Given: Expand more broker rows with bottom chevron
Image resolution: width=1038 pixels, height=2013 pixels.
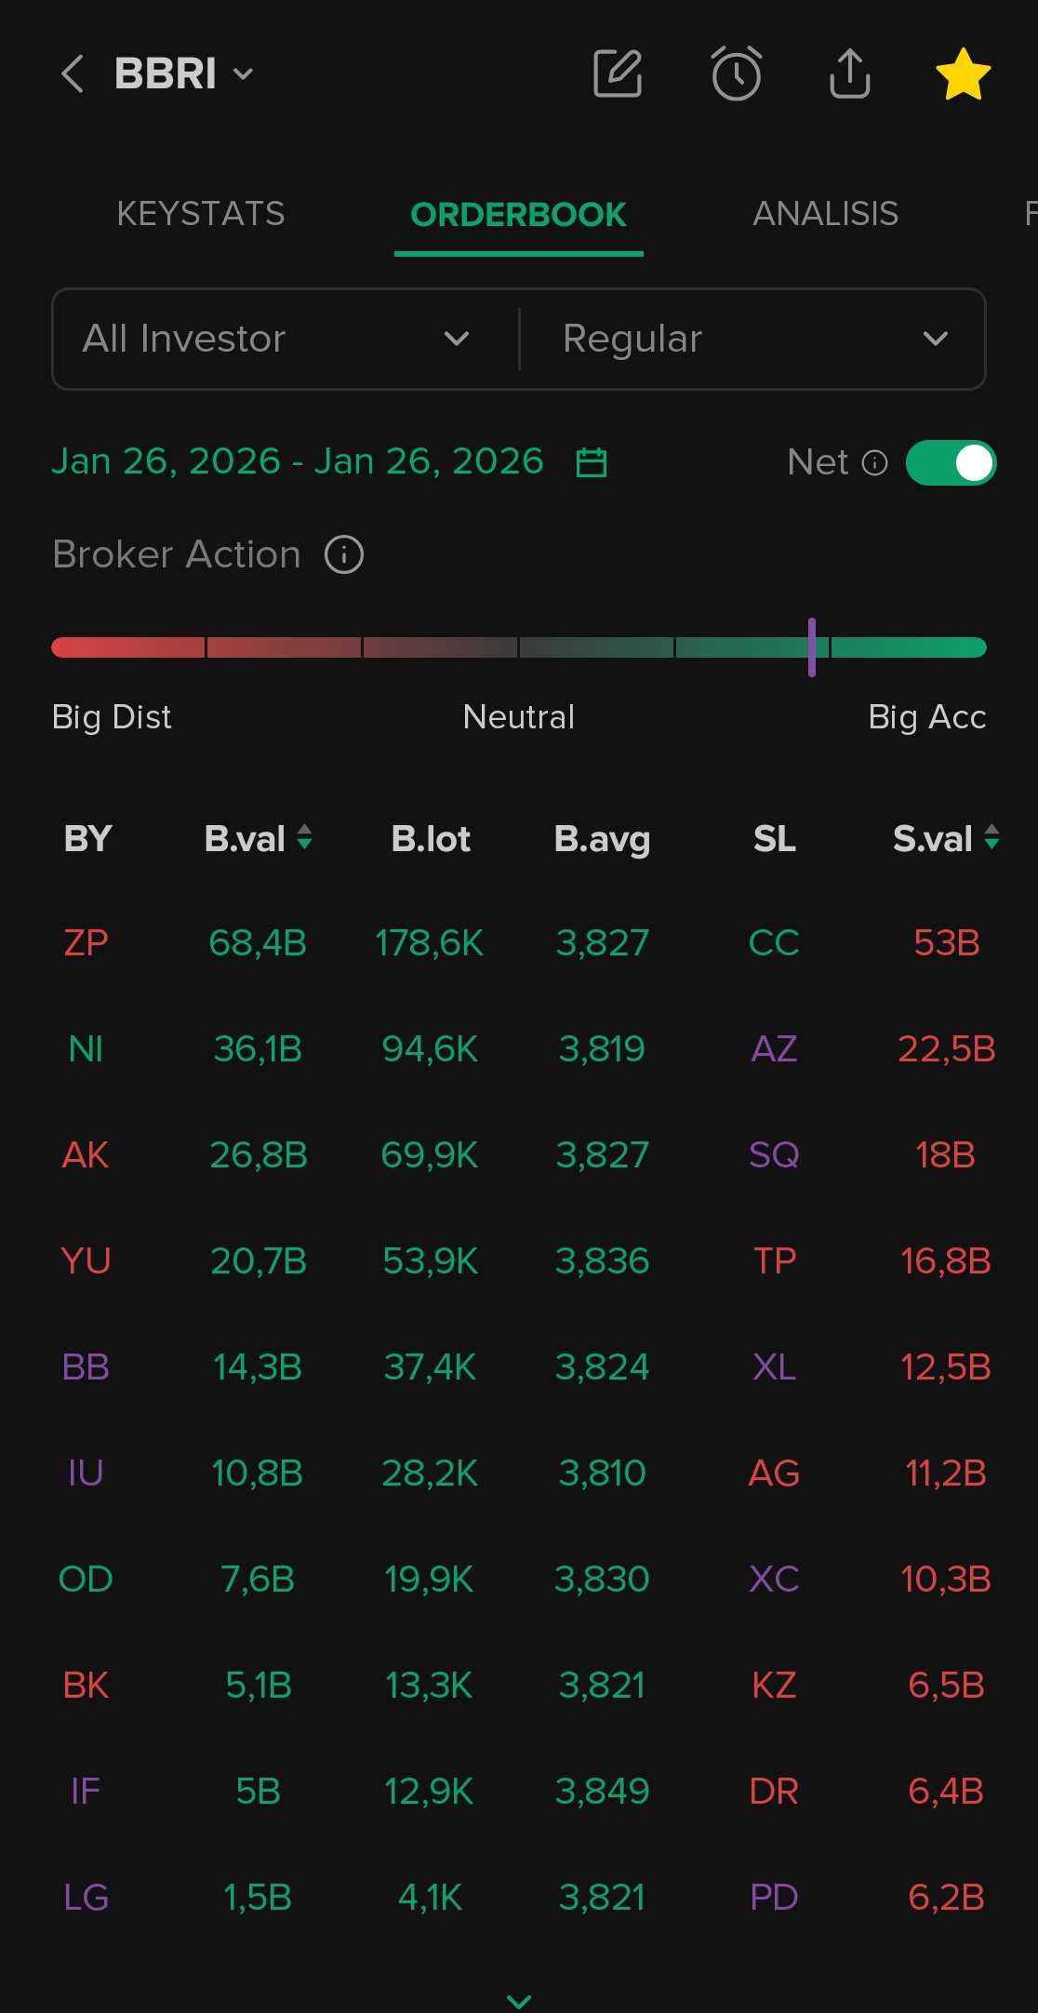Looking at the screenshot, I should pyautogui.click(x=519, y=2000).
